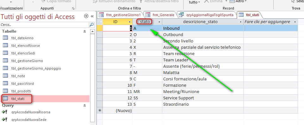Viewport: 304px width, 125px height.
Task: Switch to qryAggiornaRigaTogliSpunta tab
Action: click(x=207, y=15)
